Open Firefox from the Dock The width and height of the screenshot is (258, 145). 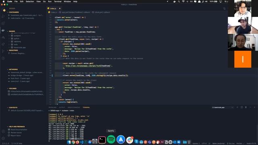click(x=77, y=142)
